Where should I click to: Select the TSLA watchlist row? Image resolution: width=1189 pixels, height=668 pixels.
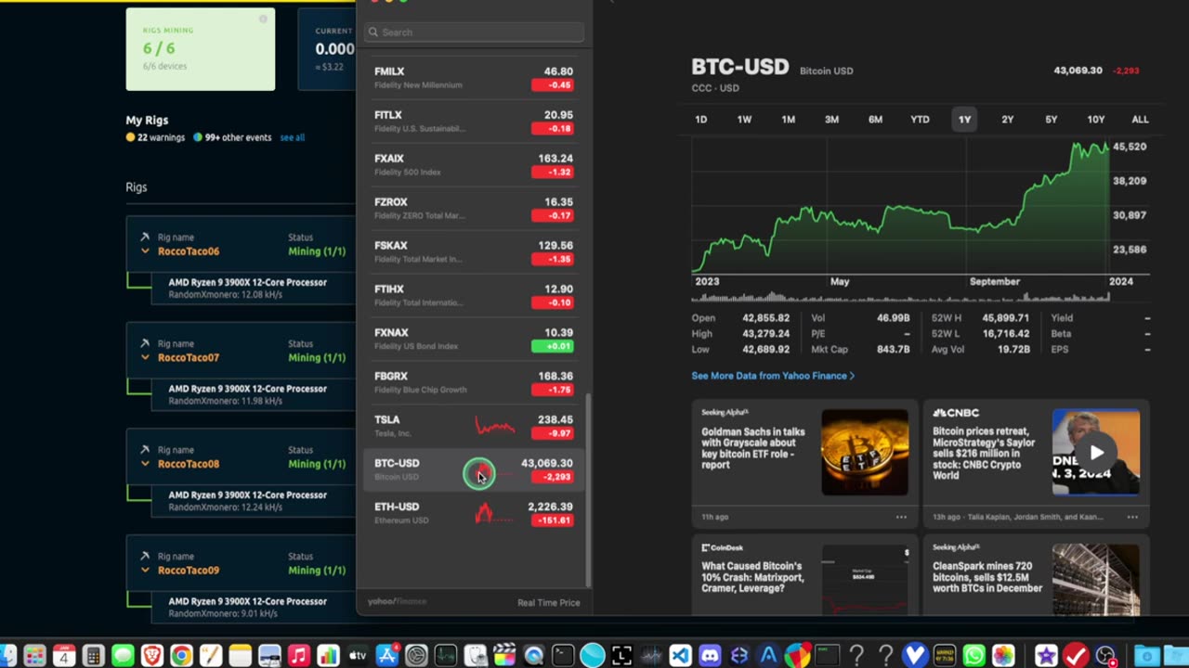pyautogui.click(x=474, y=426)
